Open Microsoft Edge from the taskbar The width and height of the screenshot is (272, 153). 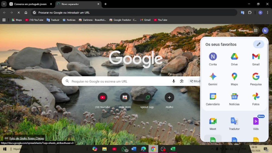point(143,149)
